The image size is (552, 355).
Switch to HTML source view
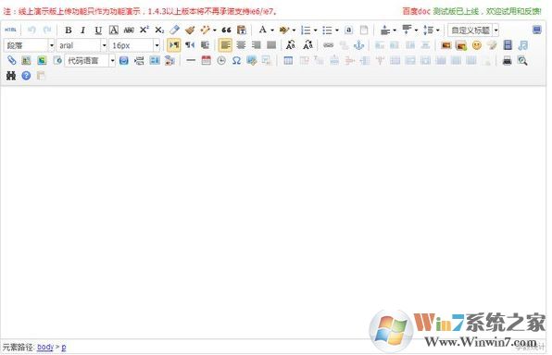[x=10, y=31]
